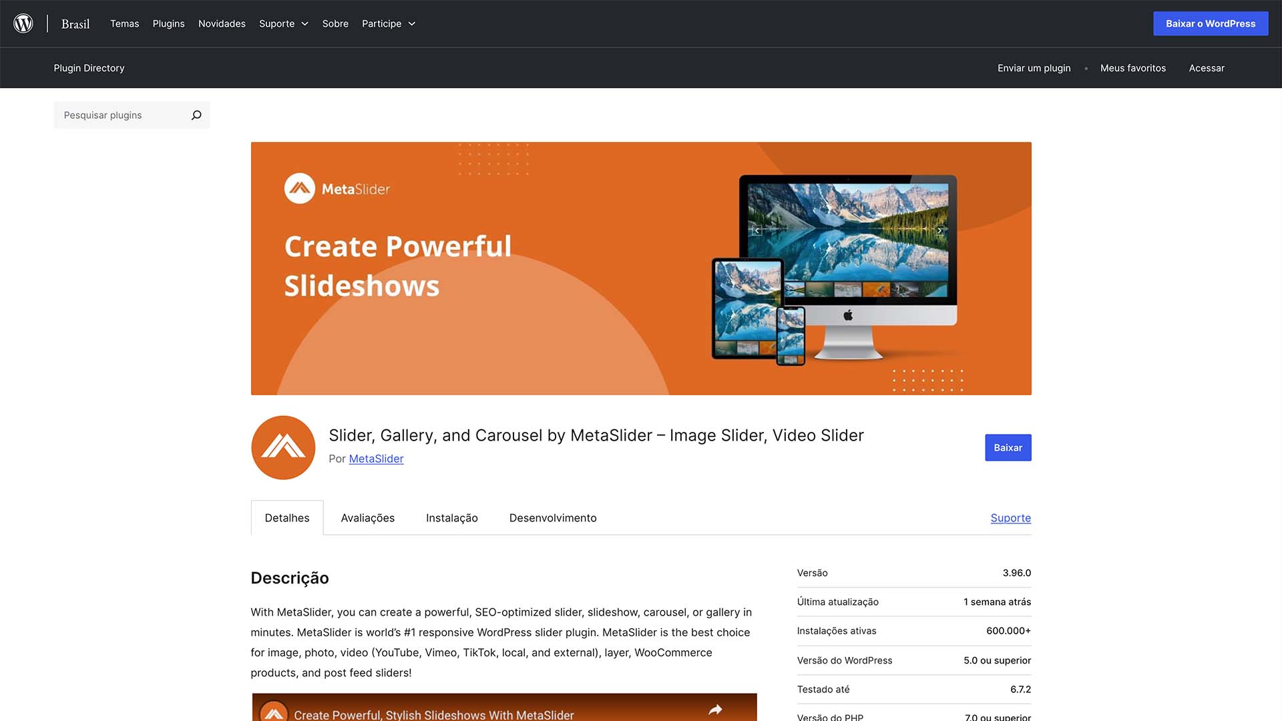Screen dimensions: 1282x721
Task: Click the WordPress logo icon
Action: click(23, 23)
